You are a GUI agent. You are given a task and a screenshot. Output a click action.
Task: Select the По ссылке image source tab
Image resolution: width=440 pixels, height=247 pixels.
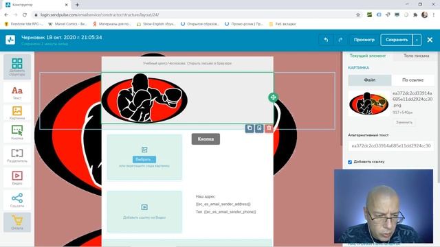point(412,80)
